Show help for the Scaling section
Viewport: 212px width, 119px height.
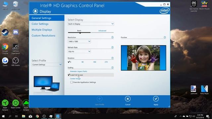coord(112,67)
